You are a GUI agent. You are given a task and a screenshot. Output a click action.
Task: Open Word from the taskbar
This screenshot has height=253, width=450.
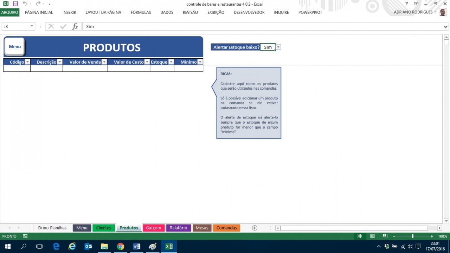[x=137, y=246]
